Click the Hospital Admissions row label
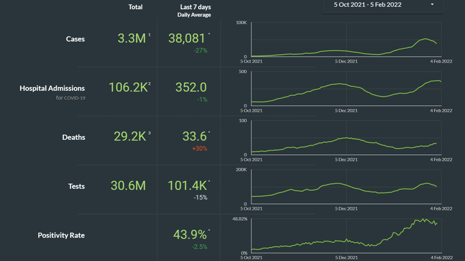Viewport: 465px width, 261px height. coord(52,88)
